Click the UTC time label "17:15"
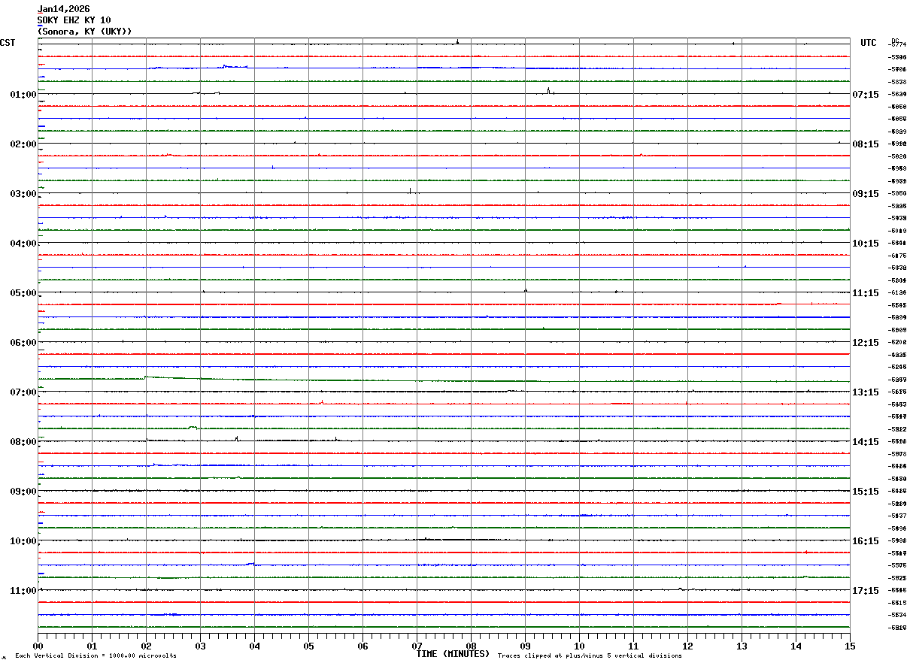Screen dimensions: 910x666 tap(866, 591)
